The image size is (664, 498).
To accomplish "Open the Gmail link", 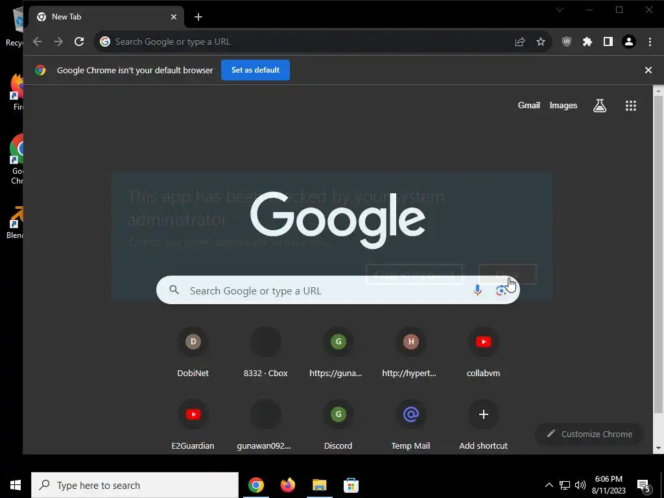I will 529,106.
